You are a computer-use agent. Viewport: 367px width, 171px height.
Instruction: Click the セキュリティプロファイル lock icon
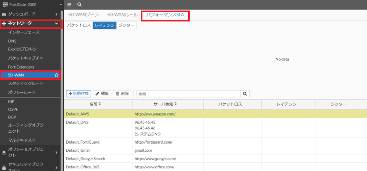[4, 167]
